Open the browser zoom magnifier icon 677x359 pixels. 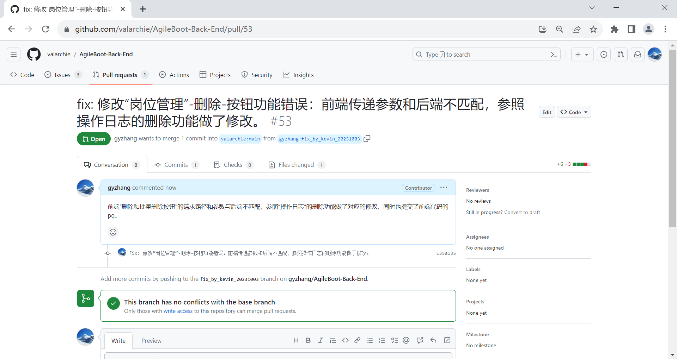coord(560,29)
